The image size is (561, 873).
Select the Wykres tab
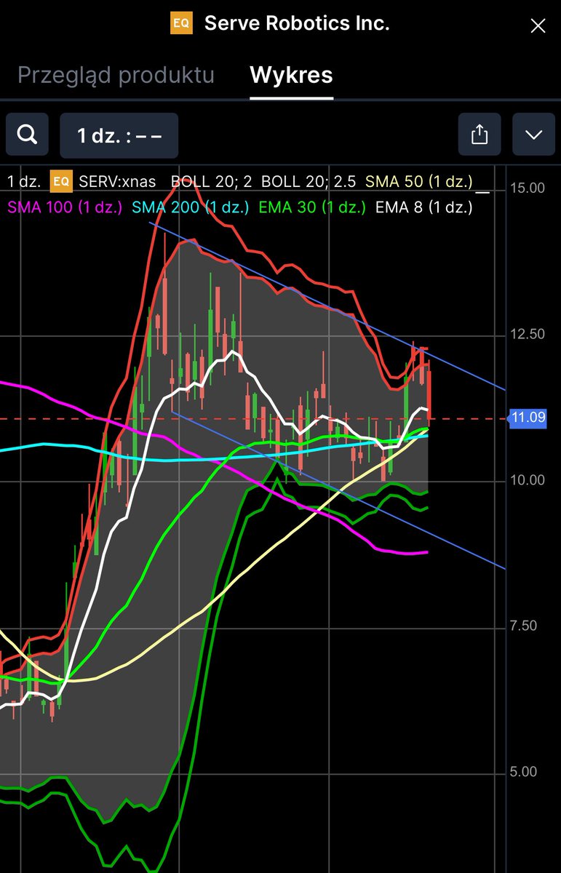click(291, 75)
